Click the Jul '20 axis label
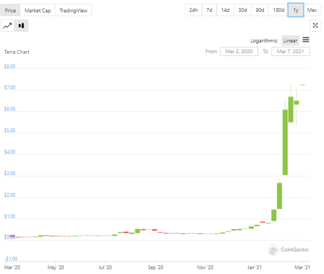 point(105,268)
